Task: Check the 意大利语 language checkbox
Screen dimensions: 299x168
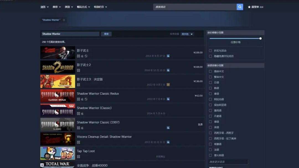Action: [x=210, y=155]
